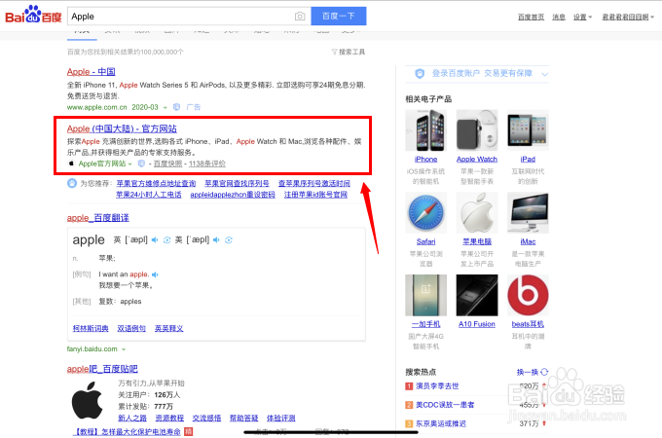Open the user account dropdown at top right
Screen dimensions: 662x438
pyautogui.click(x=628, y=17)
